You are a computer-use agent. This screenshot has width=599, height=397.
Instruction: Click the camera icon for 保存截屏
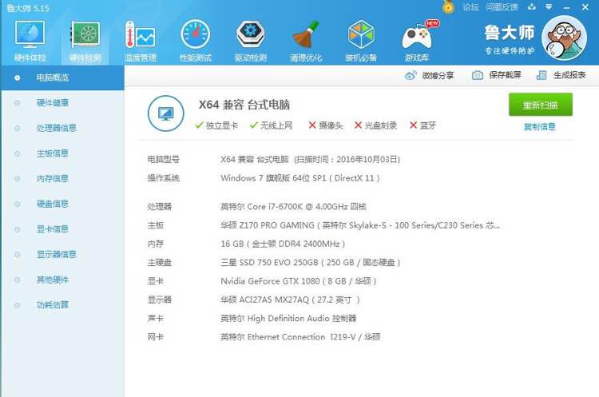[x=477, y=75]
